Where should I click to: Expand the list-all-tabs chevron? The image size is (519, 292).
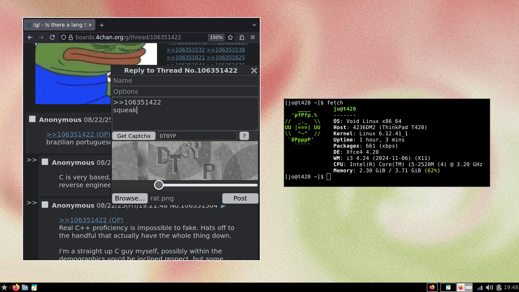(x=254, y=25)
